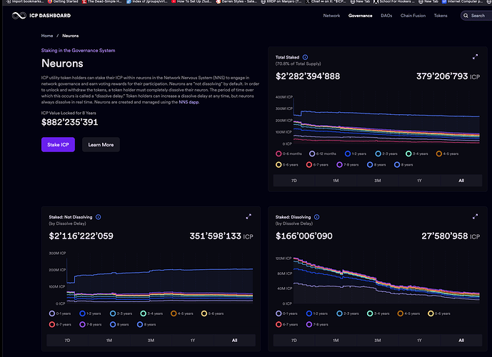The height and width of the screenshot is (357, 492).
Task: Toggle 1-2 years series in Not Dissolving chart
Action: (x=91, y=313)
